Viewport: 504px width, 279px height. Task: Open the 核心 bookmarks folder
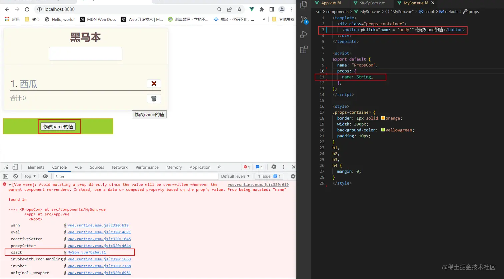[x=32, y=19]
